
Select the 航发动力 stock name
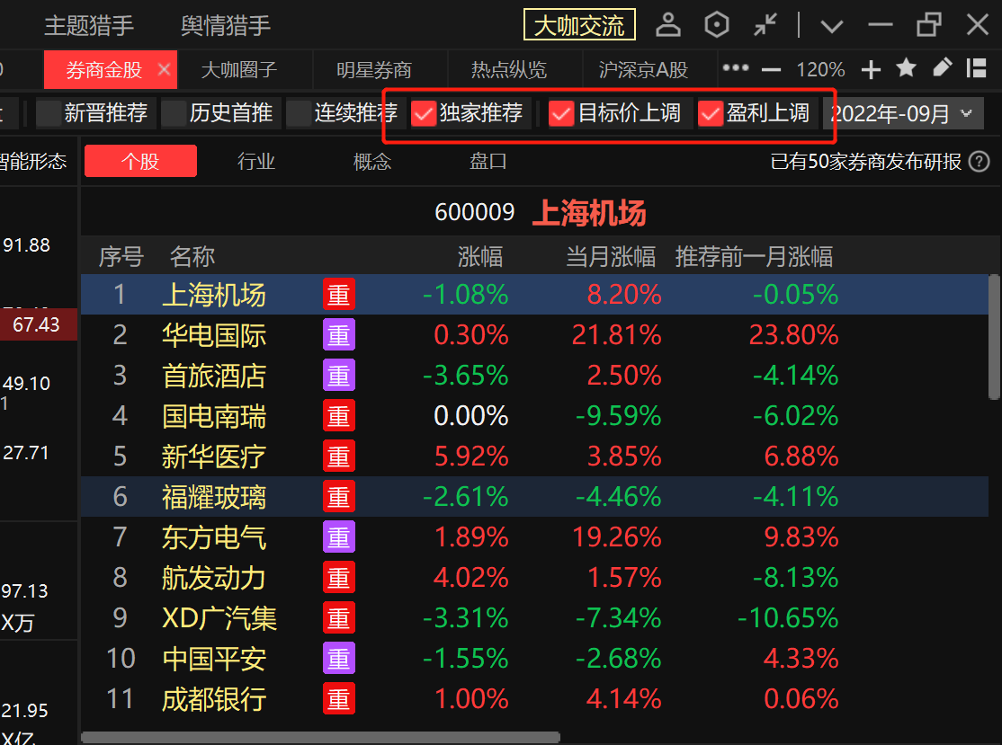pyautogui.click(x=213, y=578)
